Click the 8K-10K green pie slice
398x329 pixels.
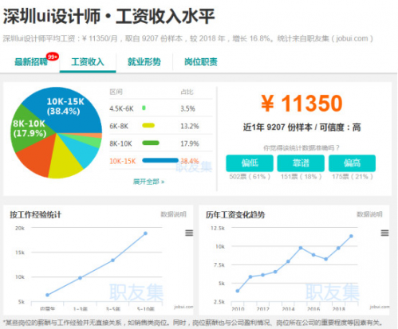[x=30, y=128]
